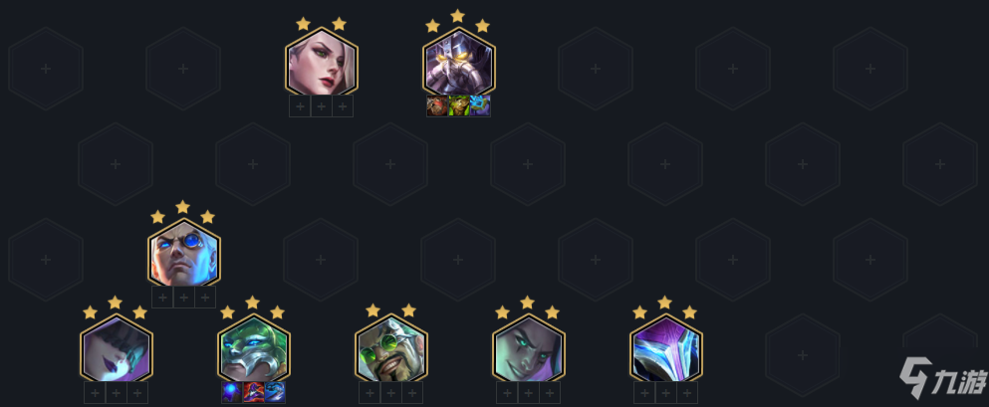Add item in last slot under goggles champion
989x407 pixels.
(412, 393)
